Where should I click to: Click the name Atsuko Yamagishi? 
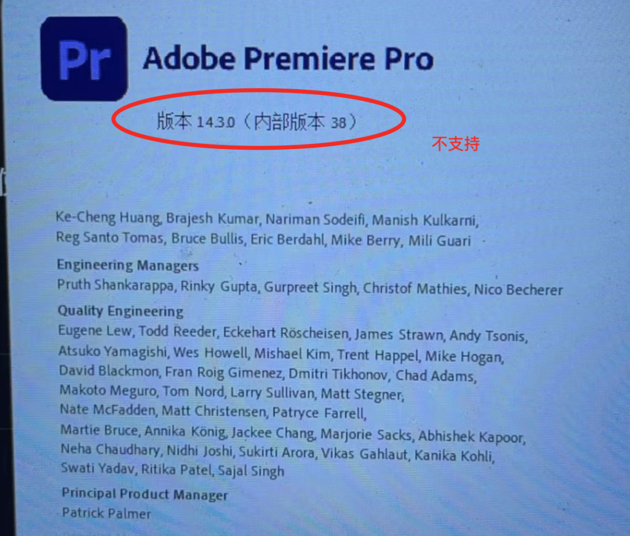[113, 351]
